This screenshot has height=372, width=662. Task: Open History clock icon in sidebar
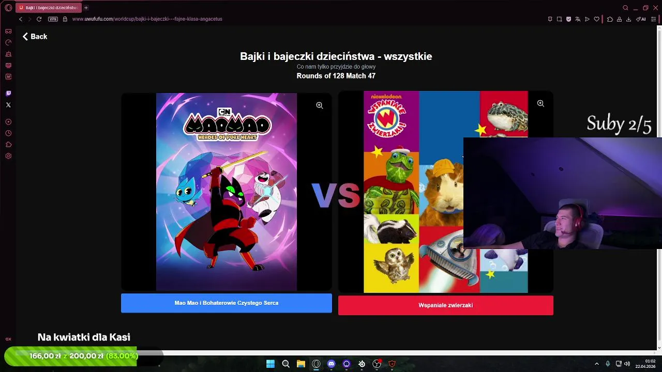tap(8, 133)
